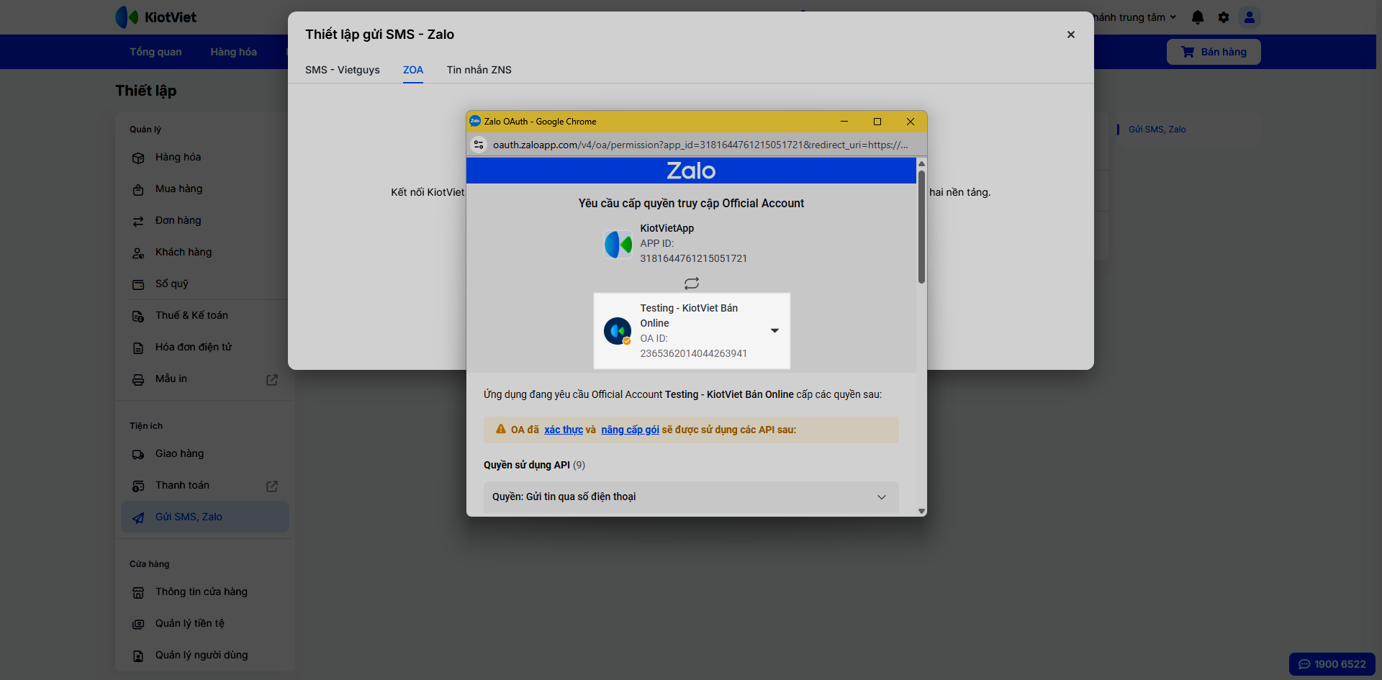1382x680 pixels.
Task: Open the Tổng quan menu
Action: point(155,52)
